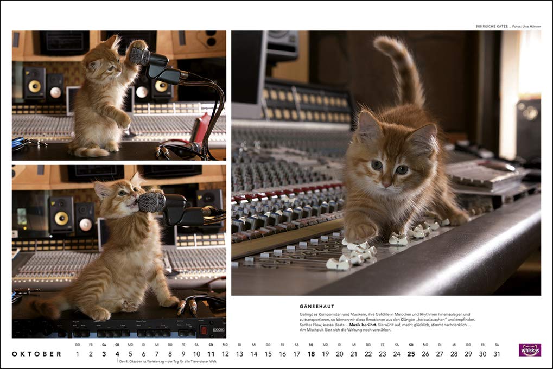Select date 23 in the calendar row
Screen dimensions: 553x369
tap(382, 354)
